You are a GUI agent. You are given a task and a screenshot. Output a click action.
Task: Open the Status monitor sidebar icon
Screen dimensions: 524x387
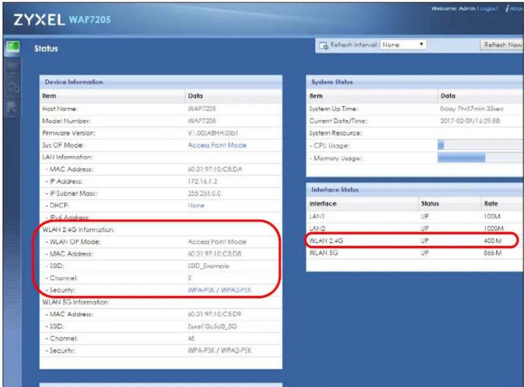13,48
